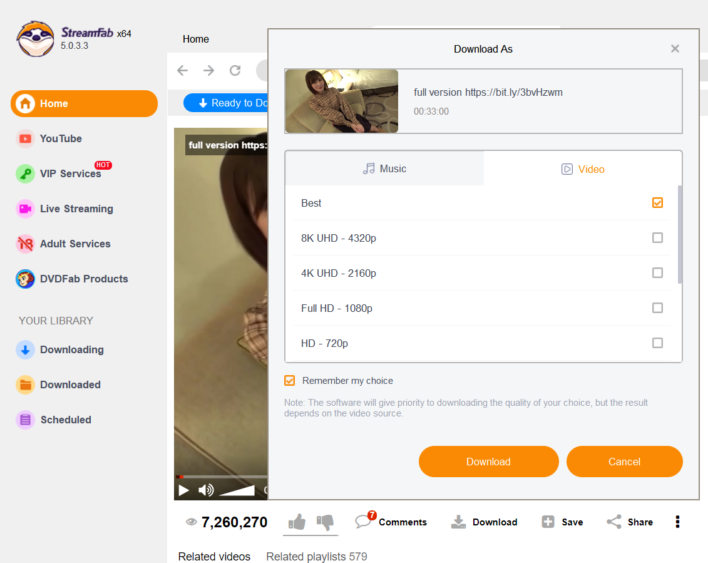This screenshot has width=708, height=563.
Task: Click the Ready to Download button
Action: click(226, 103)
